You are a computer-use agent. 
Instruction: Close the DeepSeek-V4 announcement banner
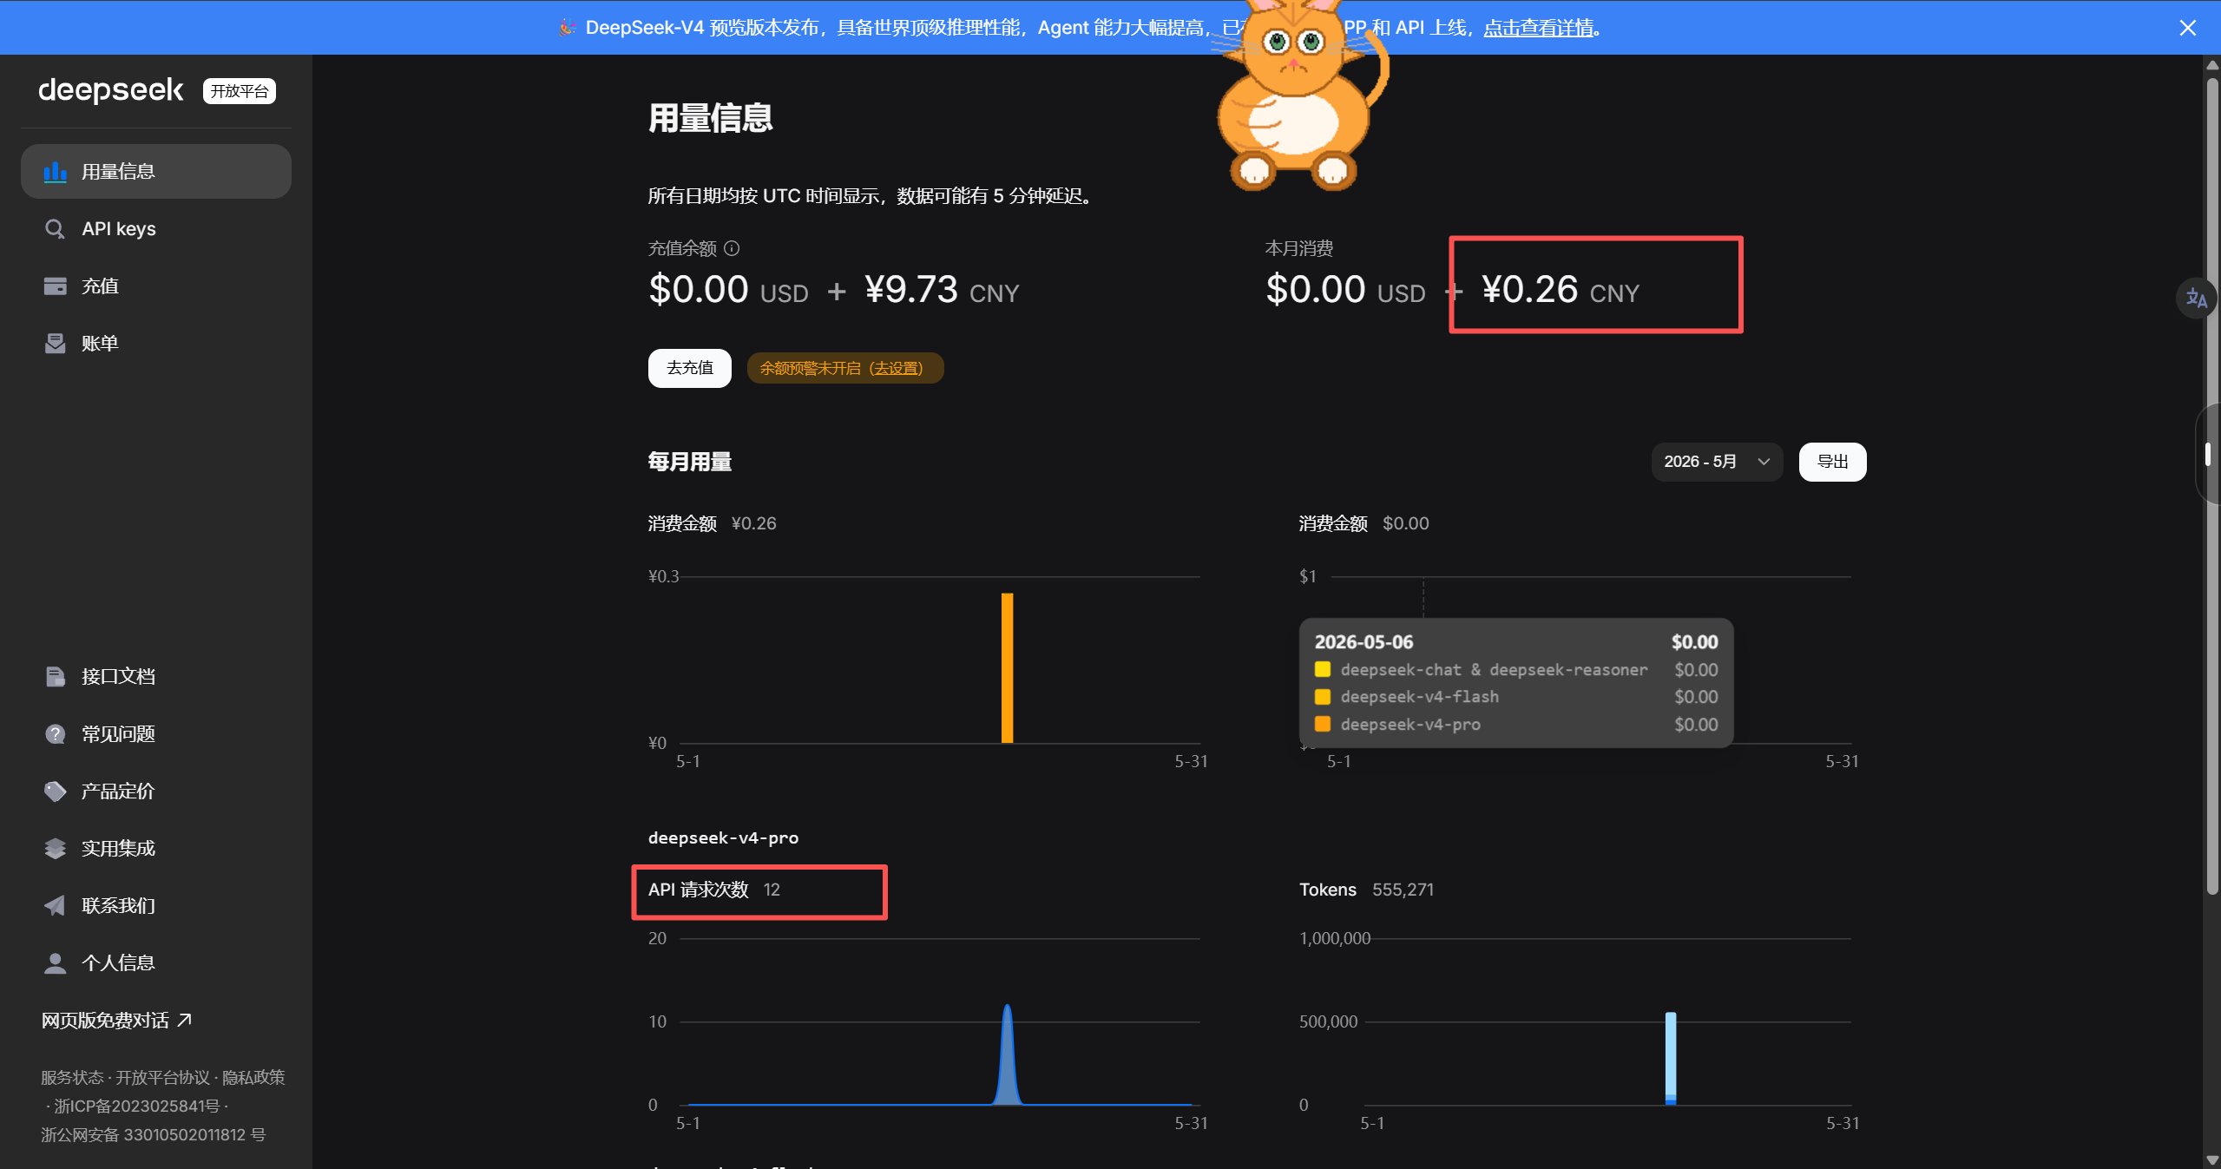click(2187, 28)
